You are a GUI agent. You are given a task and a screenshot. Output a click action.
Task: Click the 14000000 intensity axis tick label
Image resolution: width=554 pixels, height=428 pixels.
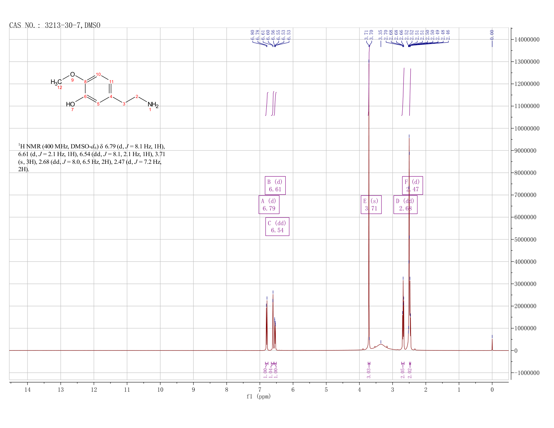tap(527, 40)
